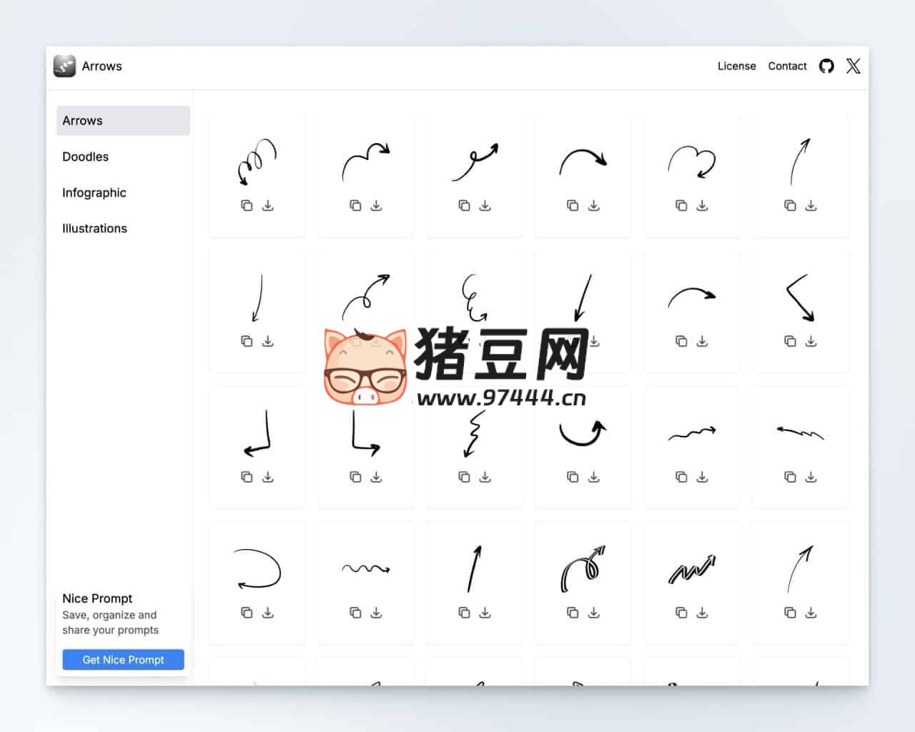The width and height of the screenshot is (915, 732).
Task: Select the oval loop arrow thumbnail
Action: click(x=257, y=568)
